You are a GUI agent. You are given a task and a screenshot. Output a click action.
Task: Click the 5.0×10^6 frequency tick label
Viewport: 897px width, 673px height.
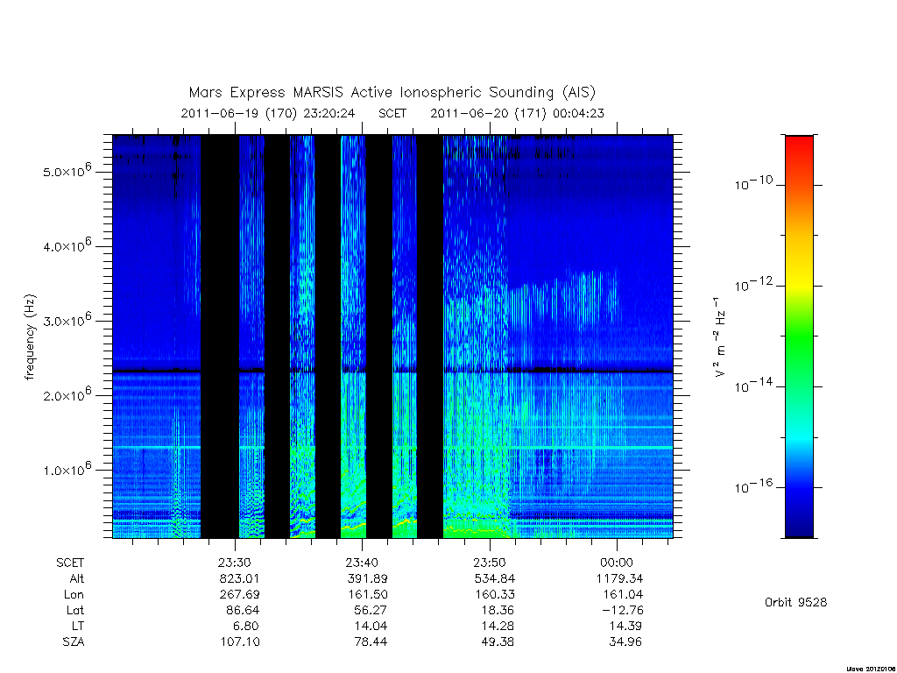[67, 170]
